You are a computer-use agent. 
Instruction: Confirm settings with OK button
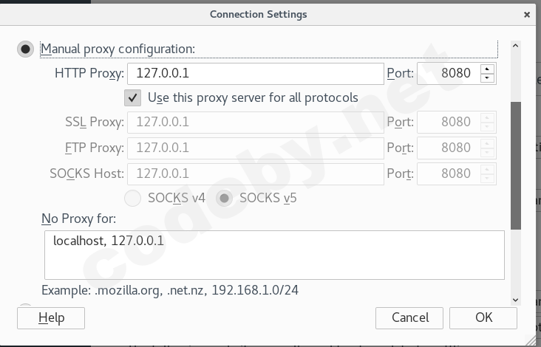pos(483,317)
